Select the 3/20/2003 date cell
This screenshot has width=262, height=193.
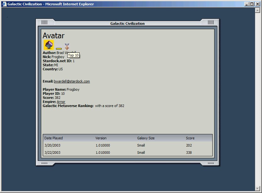tap(53, 145)
